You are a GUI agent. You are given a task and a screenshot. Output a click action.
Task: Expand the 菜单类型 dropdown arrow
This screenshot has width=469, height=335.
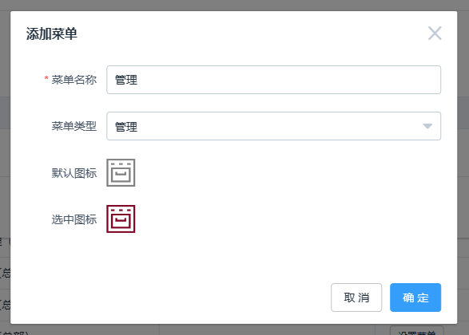(x=427, y=126)
